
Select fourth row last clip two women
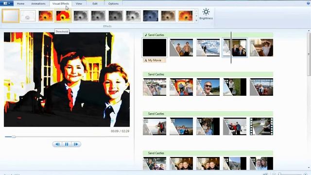[x=261, y=163]
